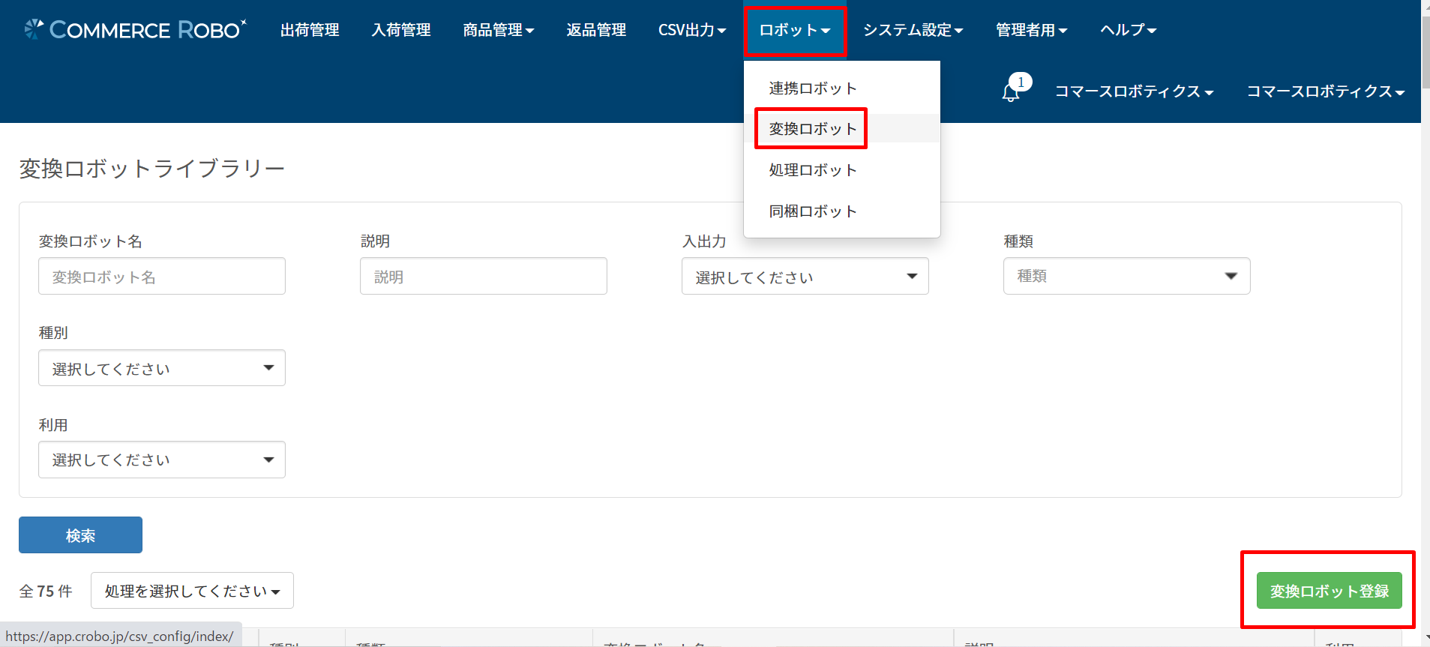This screenshot has height=647, width=1430.
Task: Expand the 商品管理 dropdown menu
Action: tap(498, 30)
